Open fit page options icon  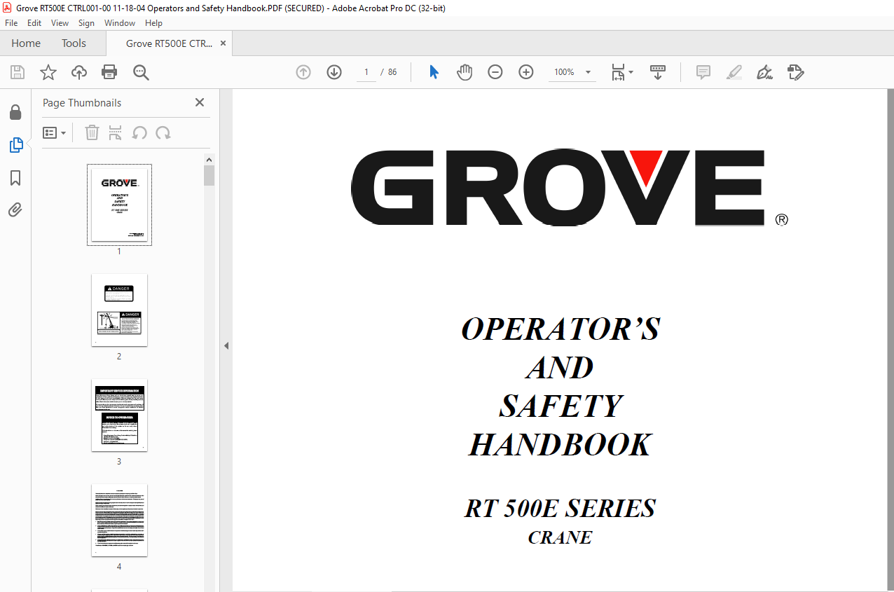[x=621, y=72]
